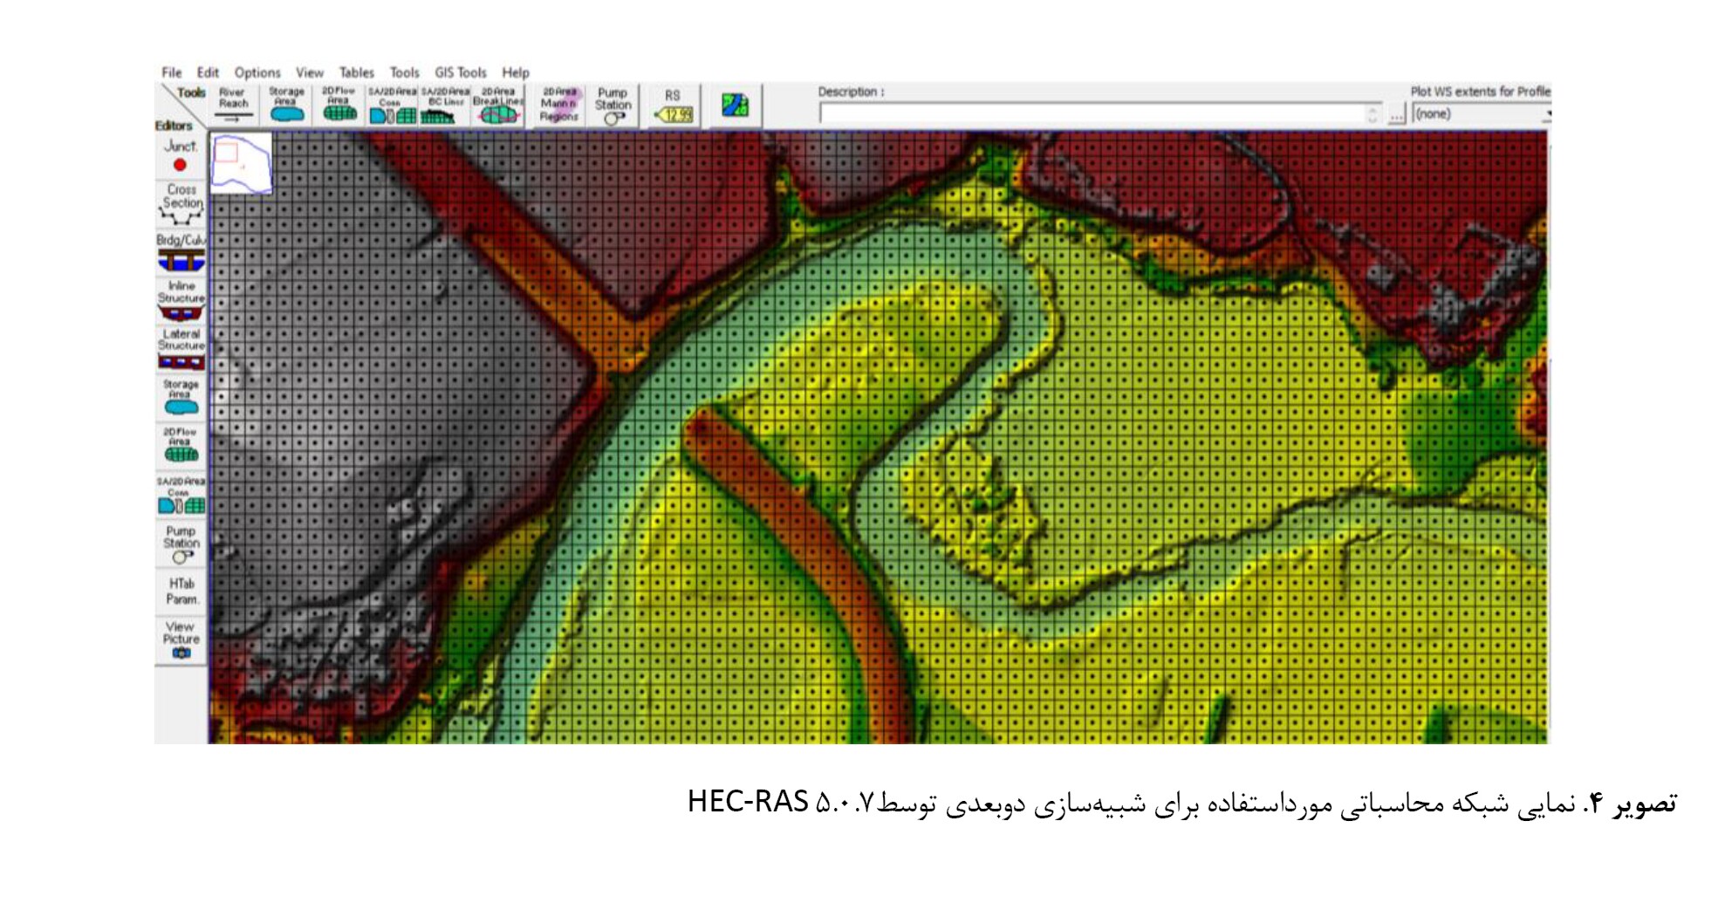Image resolution: width=1732 pixels, height=910 pixels.
Task: Click the RS river station tag tool
Action: (673, 106)
